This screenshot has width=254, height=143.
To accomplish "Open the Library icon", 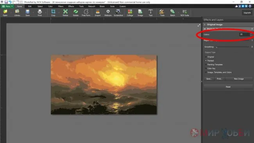I will [x=17, y=13].
